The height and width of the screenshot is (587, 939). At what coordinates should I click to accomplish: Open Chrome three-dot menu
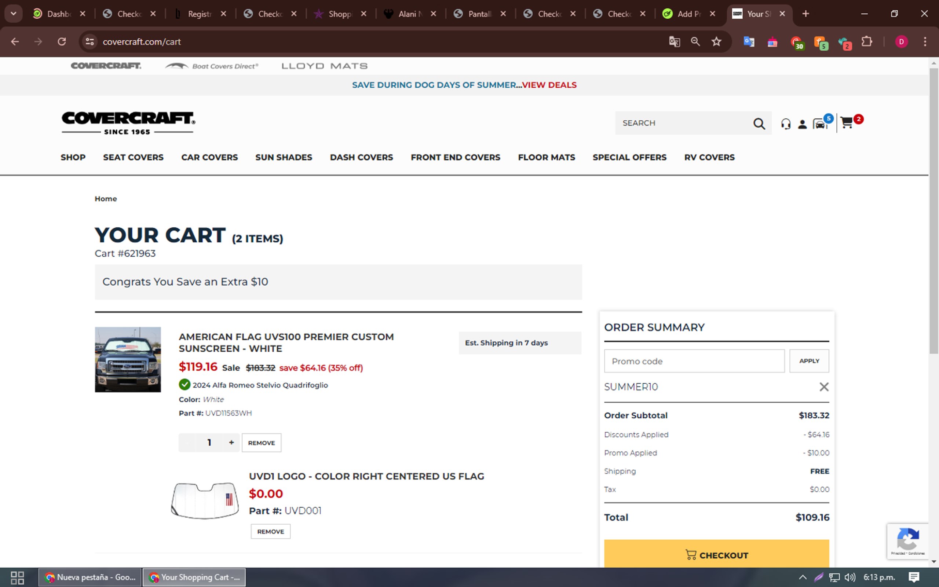pos(925,41)
